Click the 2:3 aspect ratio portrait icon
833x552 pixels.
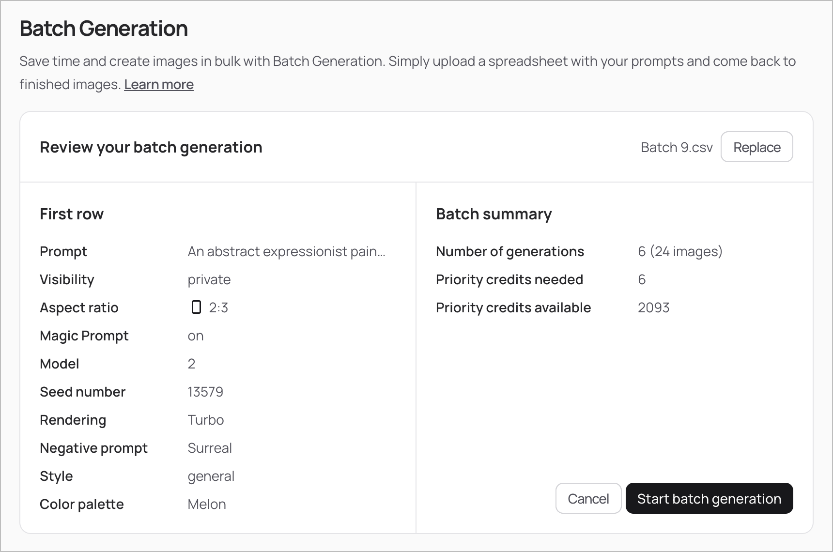(196, 307)
